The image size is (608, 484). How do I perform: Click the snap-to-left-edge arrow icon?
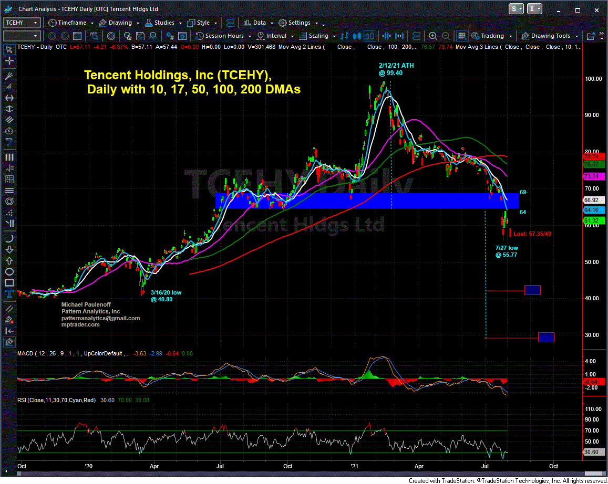click(x=9, y=331)
